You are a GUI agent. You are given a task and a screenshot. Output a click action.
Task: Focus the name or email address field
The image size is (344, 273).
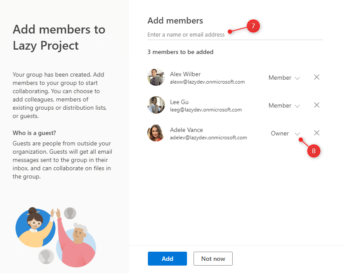click(235, 35)
